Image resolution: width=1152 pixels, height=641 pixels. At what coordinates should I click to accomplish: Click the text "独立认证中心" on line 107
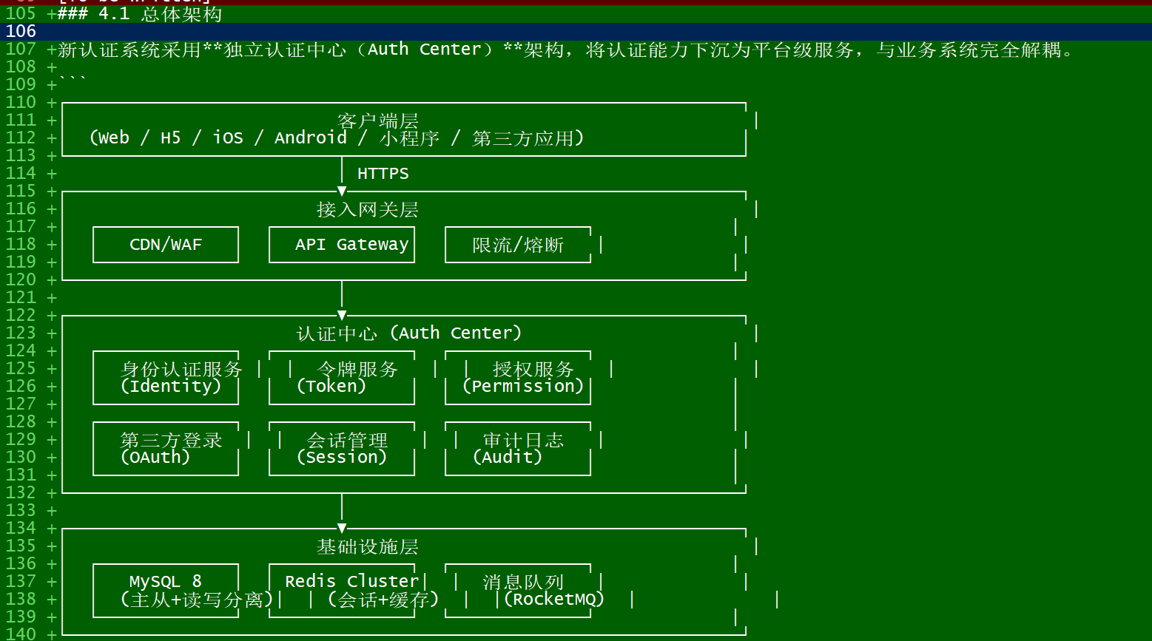tap(285, 50)
